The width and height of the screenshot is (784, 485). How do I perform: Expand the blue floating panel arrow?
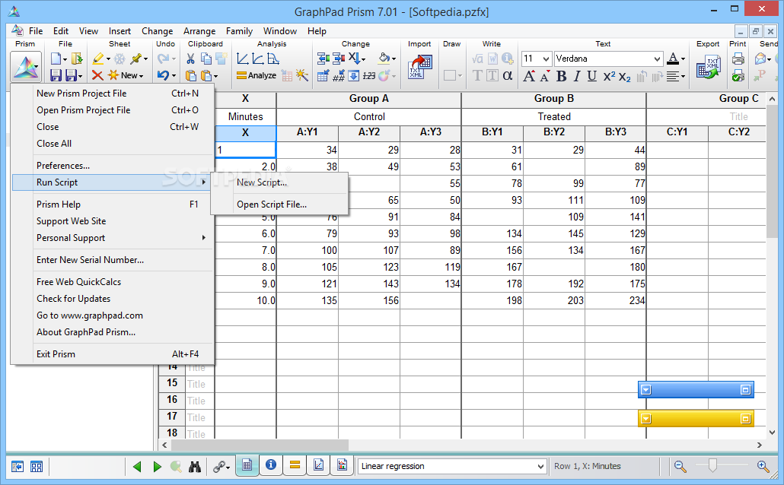tap(646, 390)
